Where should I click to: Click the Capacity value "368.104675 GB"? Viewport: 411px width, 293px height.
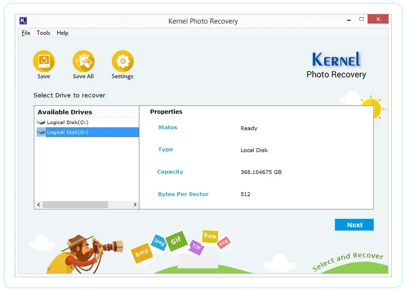[x=261, y=172]
